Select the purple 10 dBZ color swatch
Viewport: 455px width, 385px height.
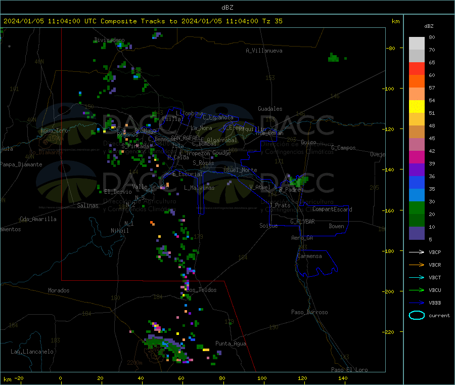click(x=417, y=233)
